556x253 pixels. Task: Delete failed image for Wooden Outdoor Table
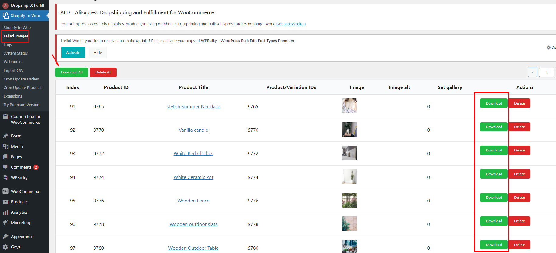(519, 245)
